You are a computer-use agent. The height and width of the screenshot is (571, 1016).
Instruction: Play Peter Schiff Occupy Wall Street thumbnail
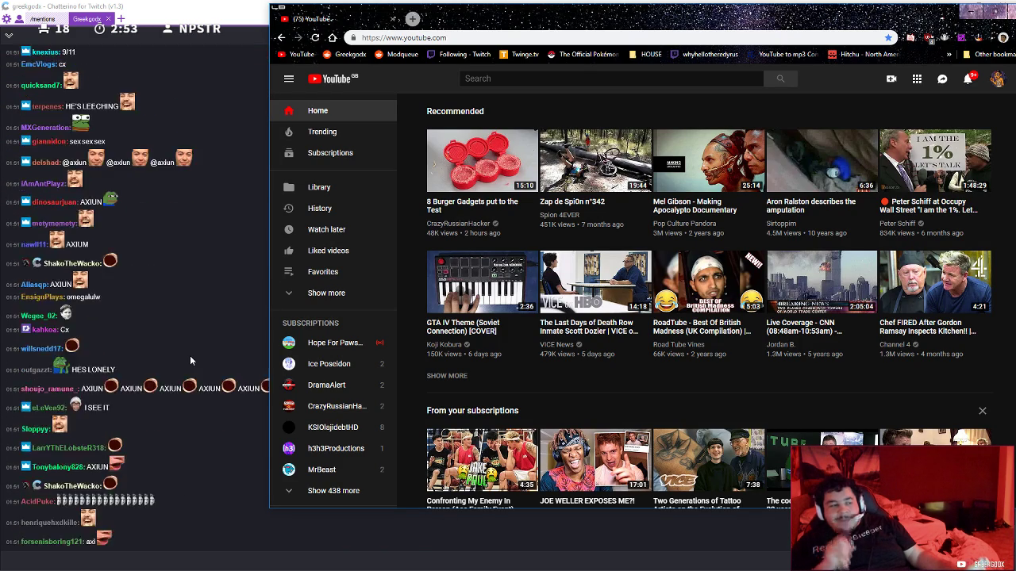[935, 161]
